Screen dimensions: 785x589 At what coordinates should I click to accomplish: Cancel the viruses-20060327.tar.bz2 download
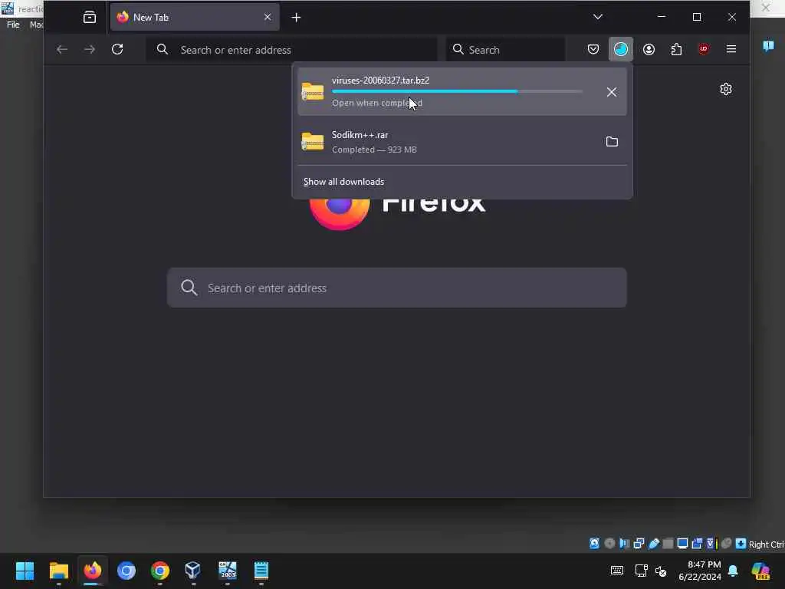pyautogui.click(x=611, y=92)
